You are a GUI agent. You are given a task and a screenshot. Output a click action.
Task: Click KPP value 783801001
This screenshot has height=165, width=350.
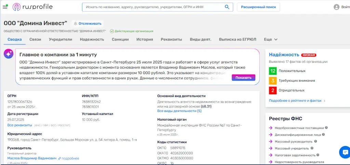(90, 107)
